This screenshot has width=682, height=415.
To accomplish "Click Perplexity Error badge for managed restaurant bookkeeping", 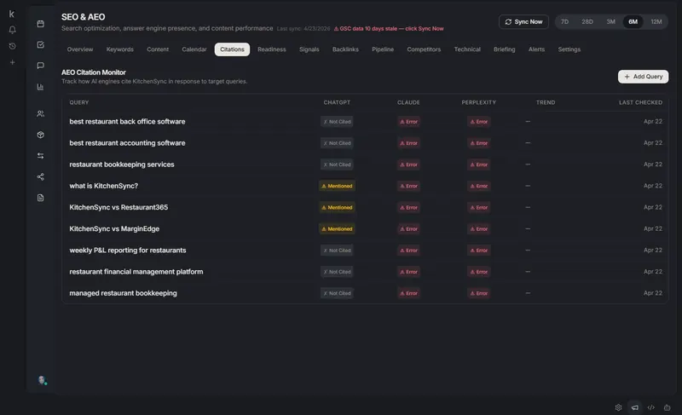I will [478, 293].
